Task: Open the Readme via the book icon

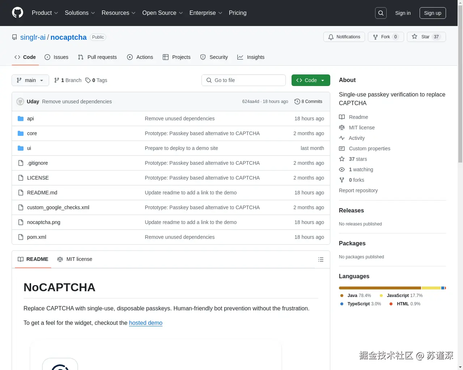Action: coord(342,117)
